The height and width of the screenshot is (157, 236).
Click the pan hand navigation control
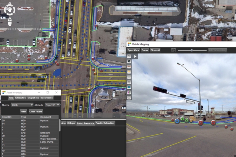pyautogui.click(x=10, y=10)
